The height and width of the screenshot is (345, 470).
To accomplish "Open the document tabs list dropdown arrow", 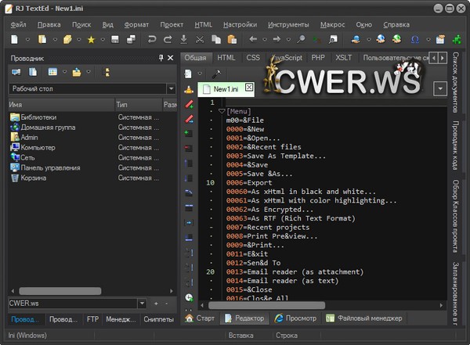I will [440, 88].
